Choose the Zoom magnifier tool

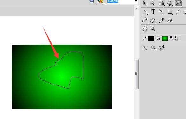click(x=153, y=29)
